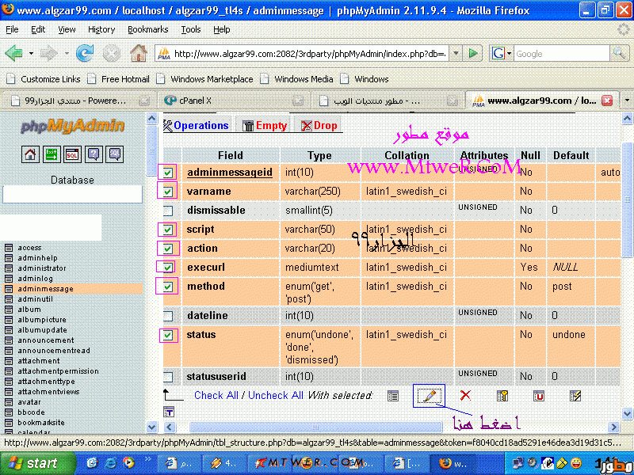The image size is (634, 475).
Task: Click the phpMyAdmin Home icon
Action: point(30,154)
